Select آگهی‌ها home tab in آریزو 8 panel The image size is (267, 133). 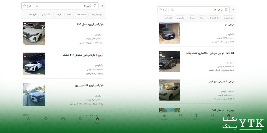pos(98,121)
